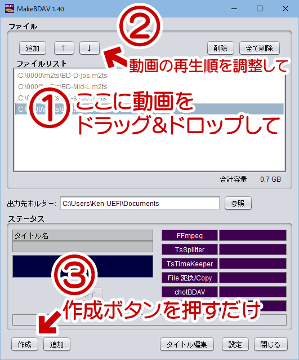Screen dimensions: 299x360
Task: Click the MakeBDAV app icon in the title bar
Action: tap(10, 8)
